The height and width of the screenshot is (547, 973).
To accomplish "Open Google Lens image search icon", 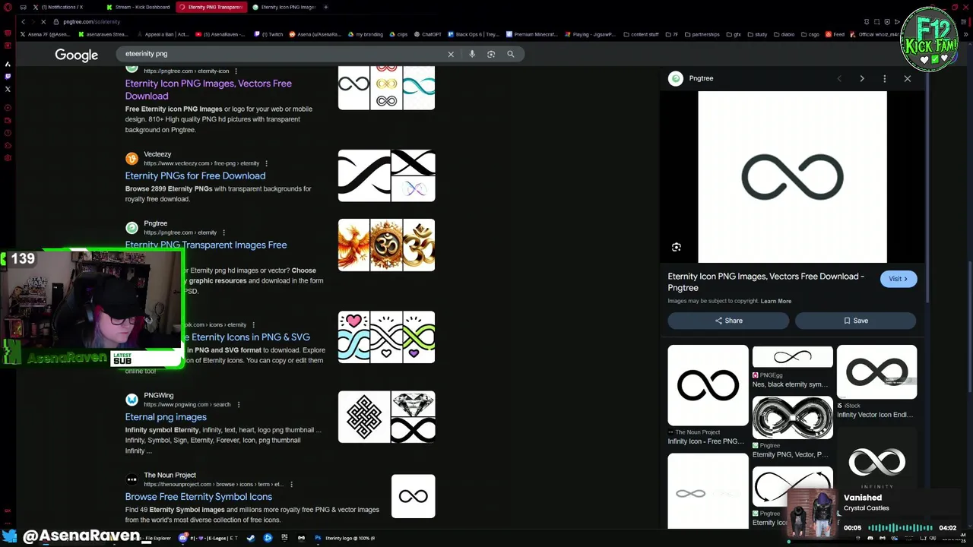I will (491, 54).
